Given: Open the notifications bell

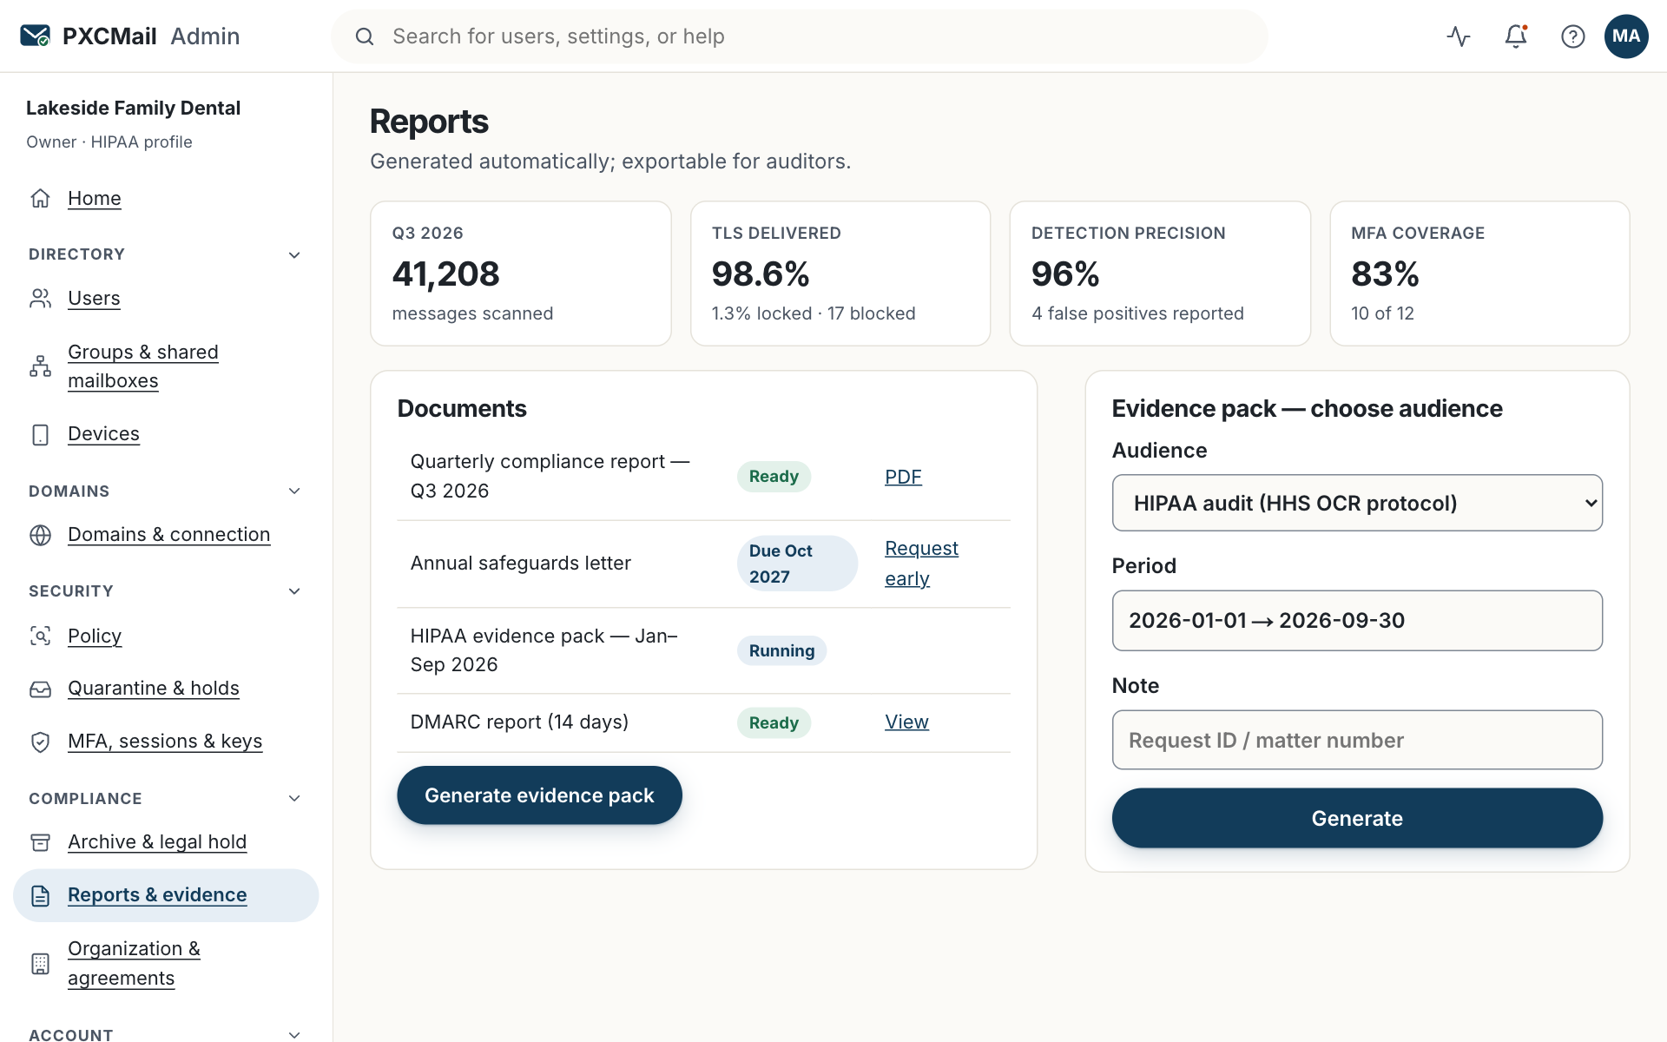Looking at the screenshot, I should [1516, 36].
